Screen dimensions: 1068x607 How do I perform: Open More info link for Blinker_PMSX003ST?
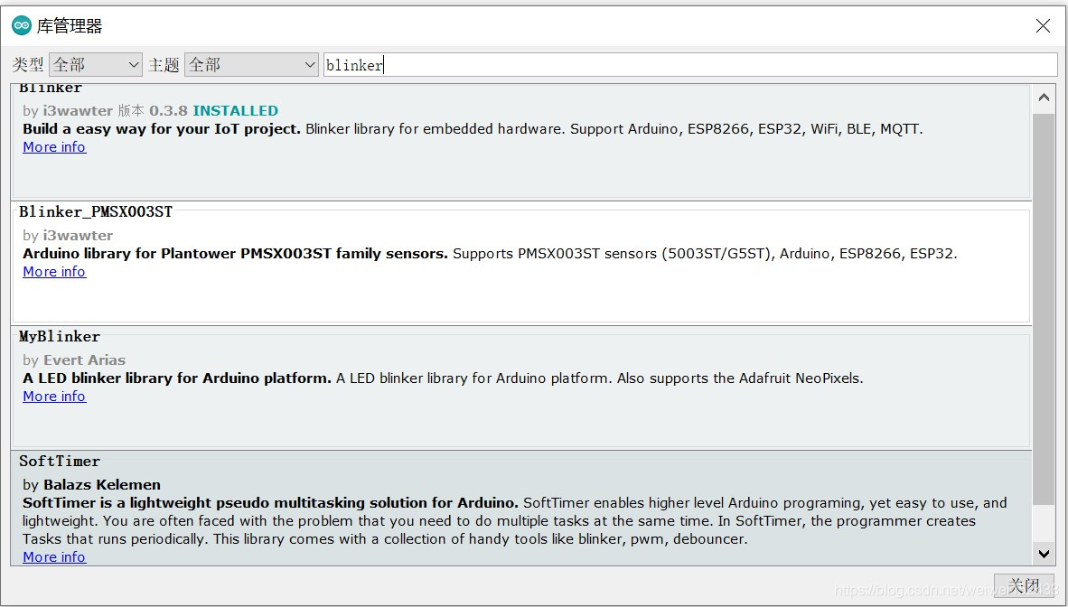coord(54,272)
